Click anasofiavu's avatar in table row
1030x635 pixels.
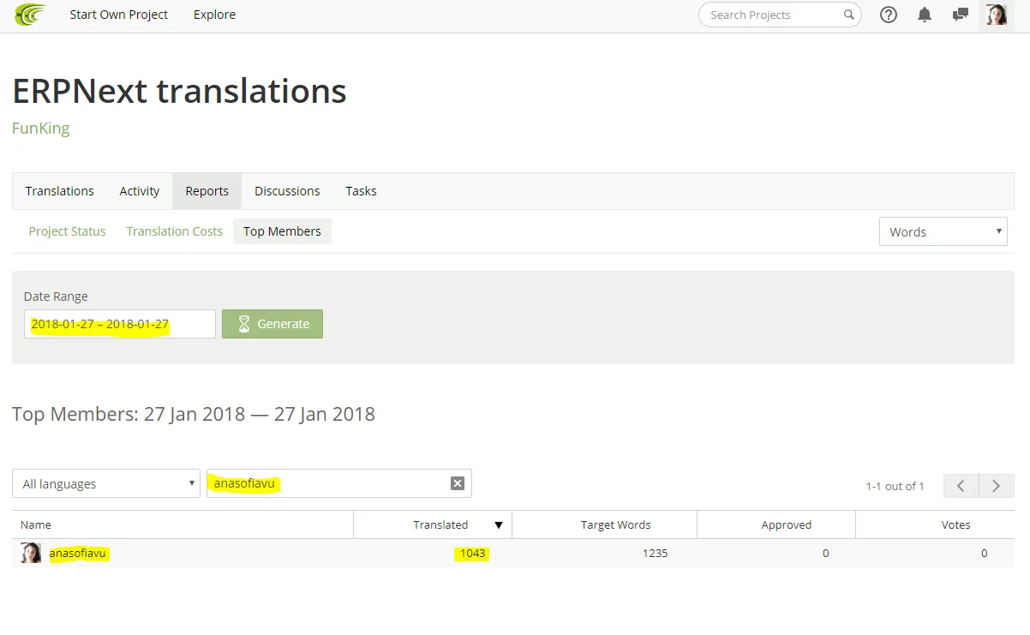[31, 553]
